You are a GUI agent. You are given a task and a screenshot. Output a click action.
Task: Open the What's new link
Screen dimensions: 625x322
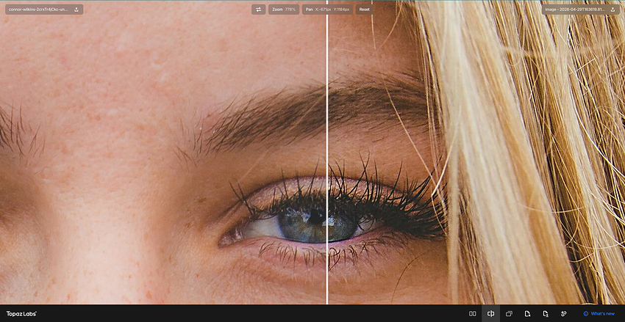[x=599, y=314]
